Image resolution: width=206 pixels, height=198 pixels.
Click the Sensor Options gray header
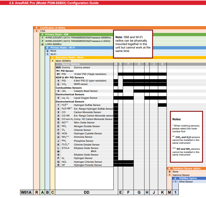pyautogui.click(x=71, y=64)
